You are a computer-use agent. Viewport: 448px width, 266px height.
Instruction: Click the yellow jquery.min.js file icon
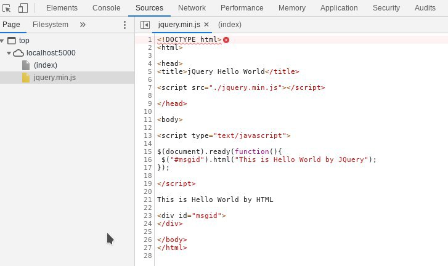(x=26, y=78)
